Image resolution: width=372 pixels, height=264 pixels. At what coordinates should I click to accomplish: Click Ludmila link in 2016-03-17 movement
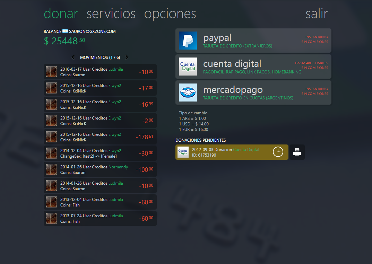115,69
